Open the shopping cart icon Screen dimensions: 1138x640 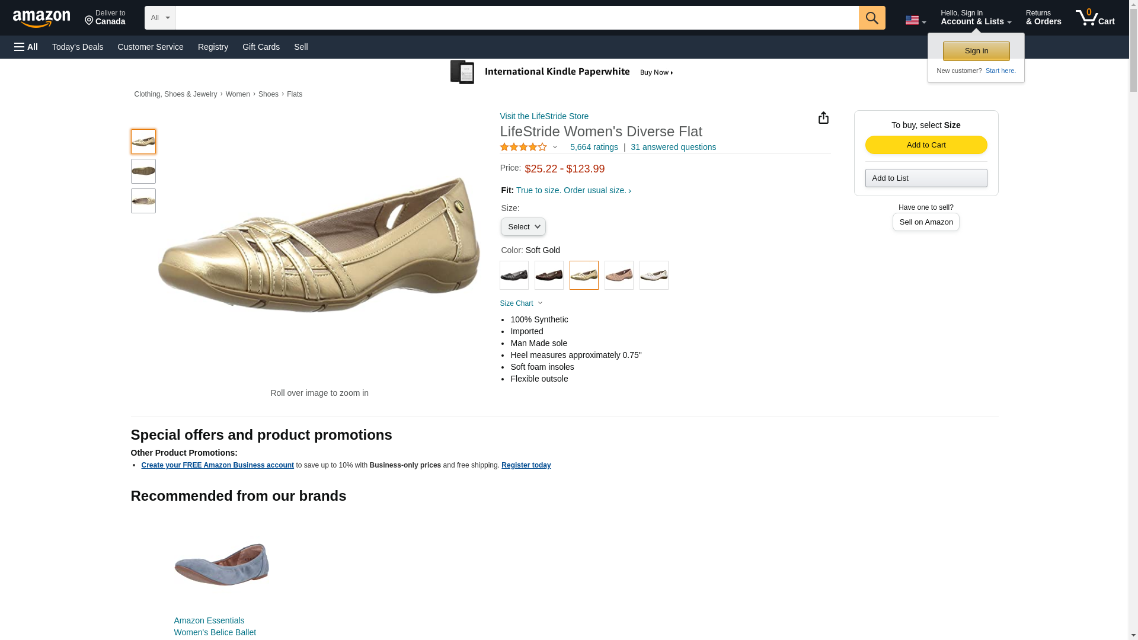pos(1094,18)
